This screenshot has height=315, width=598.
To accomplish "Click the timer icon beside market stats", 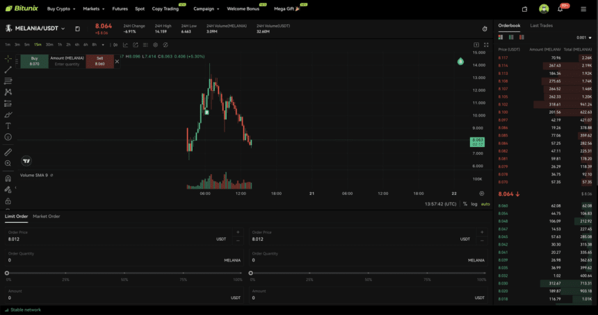I will click(485, 29).
